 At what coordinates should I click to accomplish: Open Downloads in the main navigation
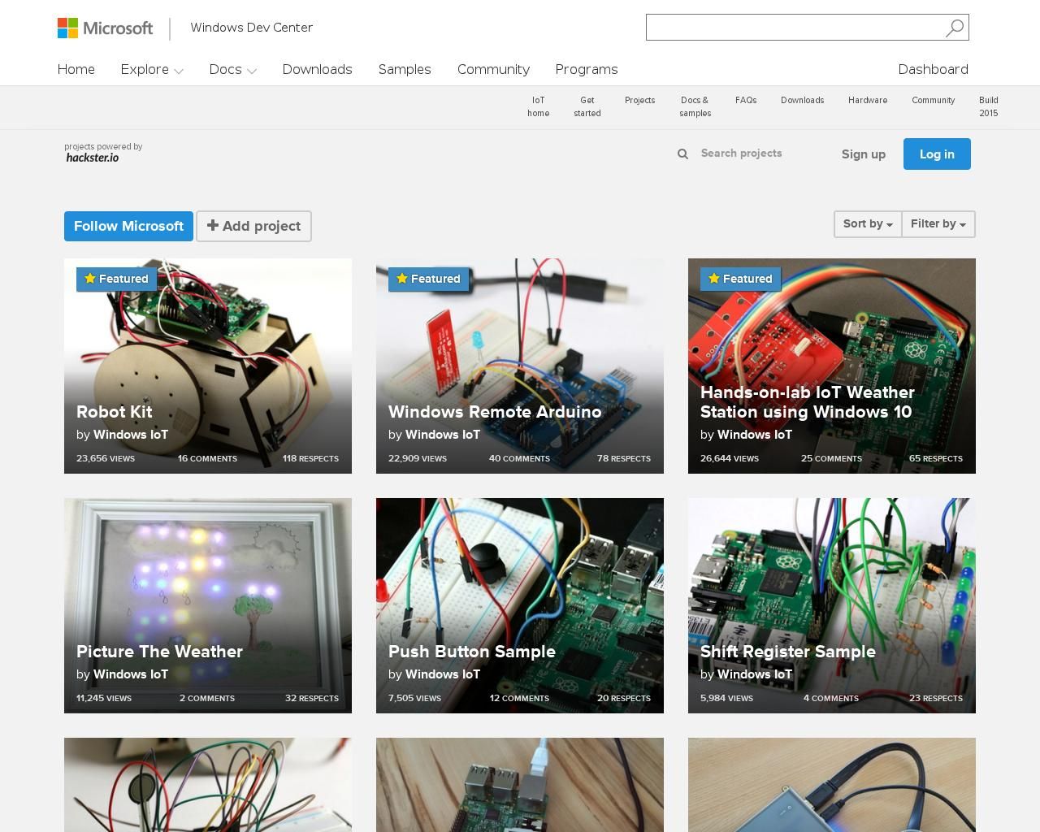(317, 69)
